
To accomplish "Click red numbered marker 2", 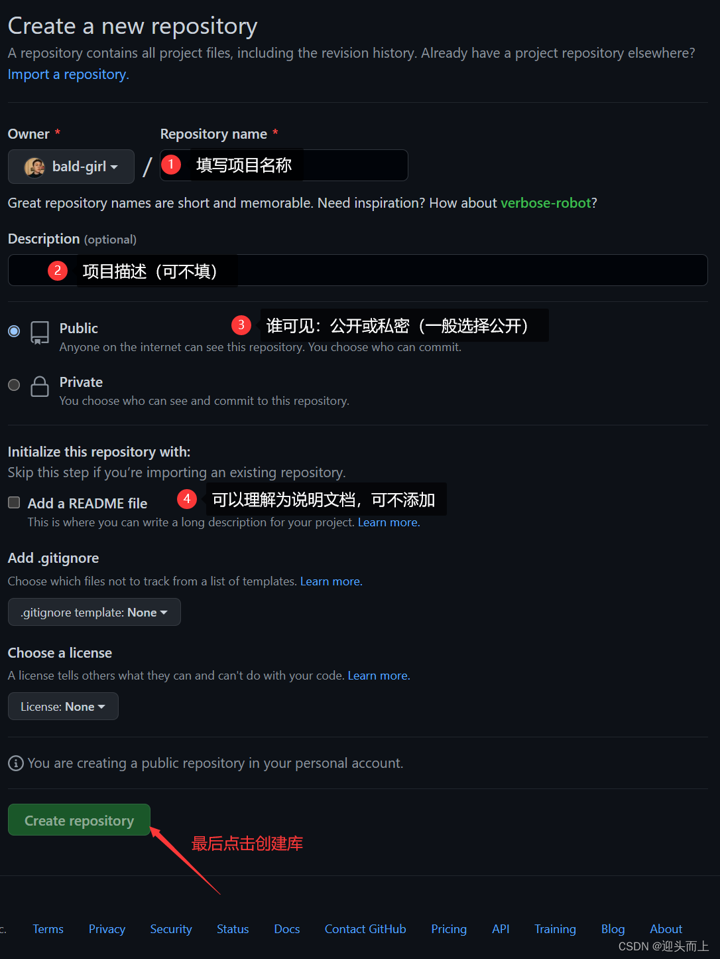I will [58, 270].
